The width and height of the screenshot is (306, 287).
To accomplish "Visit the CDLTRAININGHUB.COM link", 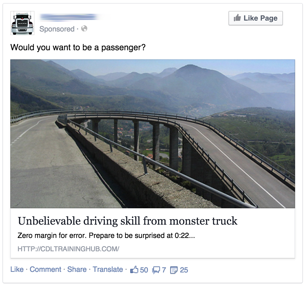I will point(68,249).
